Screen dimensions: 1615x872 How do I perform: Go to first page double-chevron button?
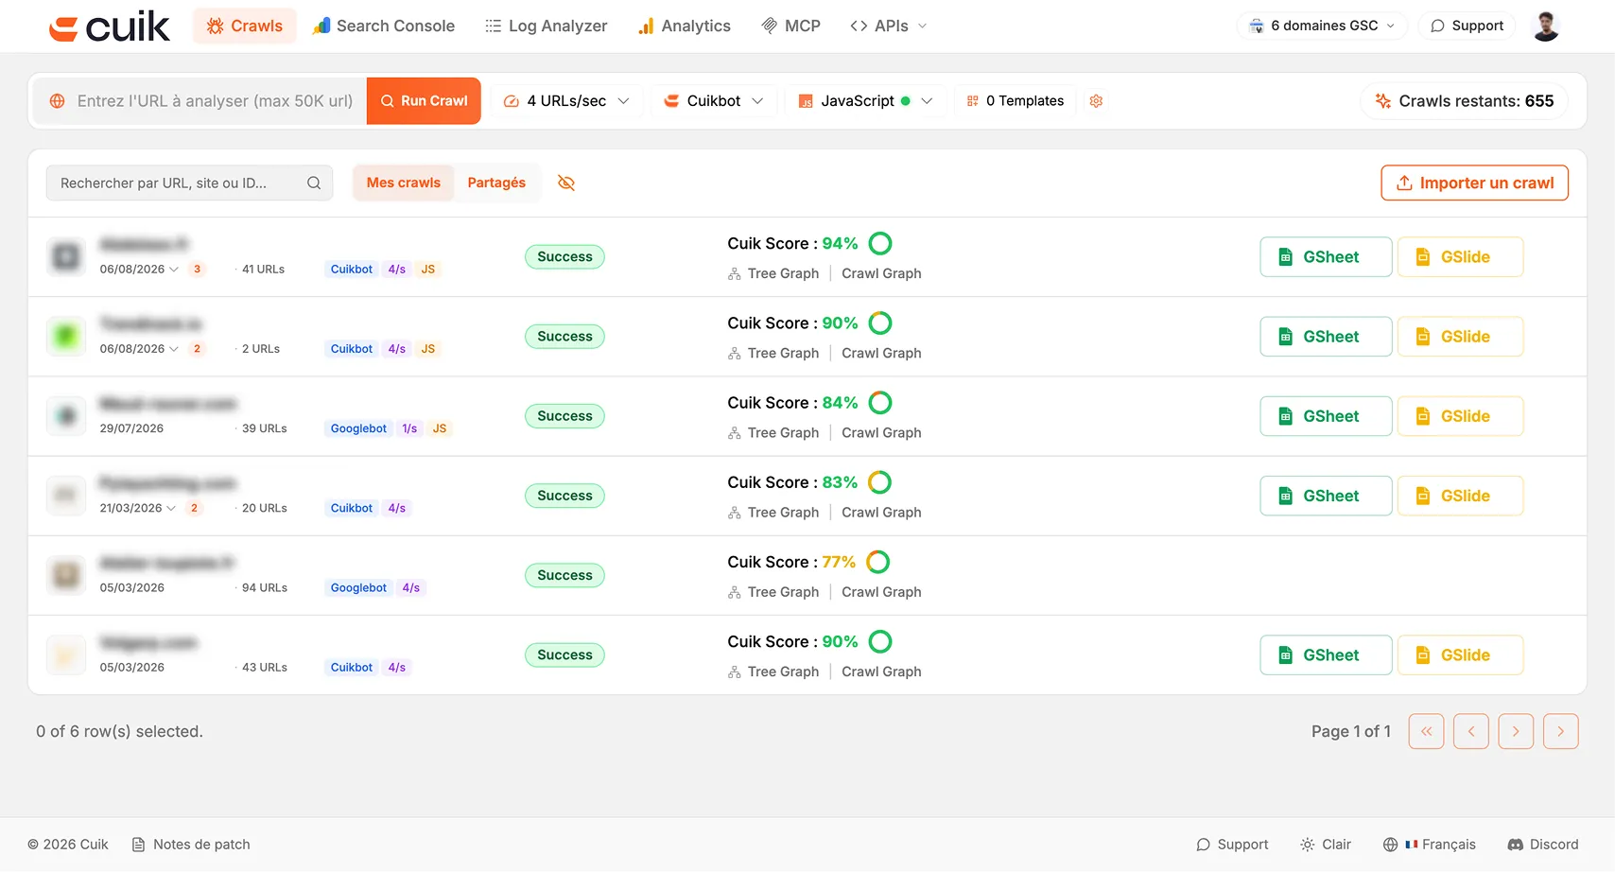pyautogui.click(x=1426, y=731)
